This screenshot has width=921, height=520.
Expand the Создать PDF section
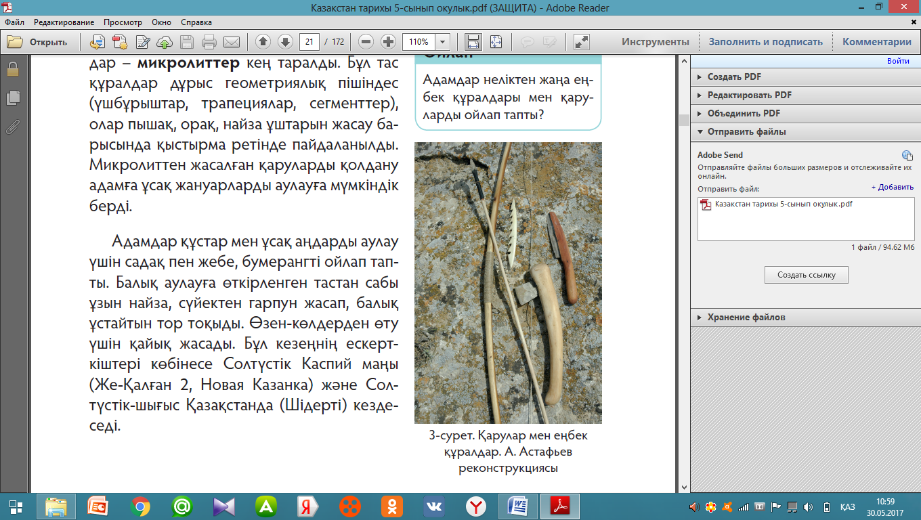click(734, 77)
